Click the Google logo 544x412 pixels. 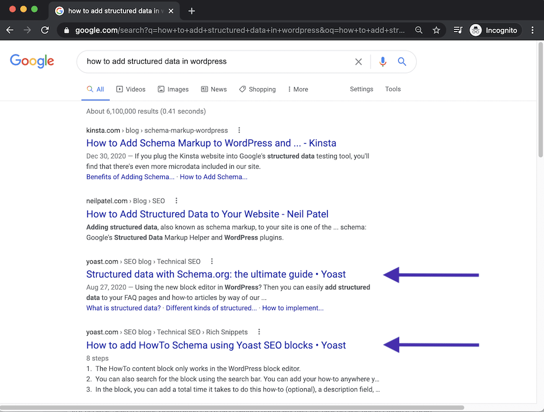pos(32,61)
